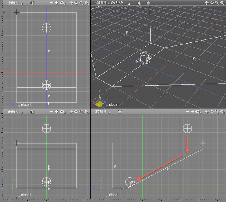The height and width of the screenshot is (202, 226).
Task: Select the sphere at the slope bottom in right view
Action: click(x=130, y=182)
